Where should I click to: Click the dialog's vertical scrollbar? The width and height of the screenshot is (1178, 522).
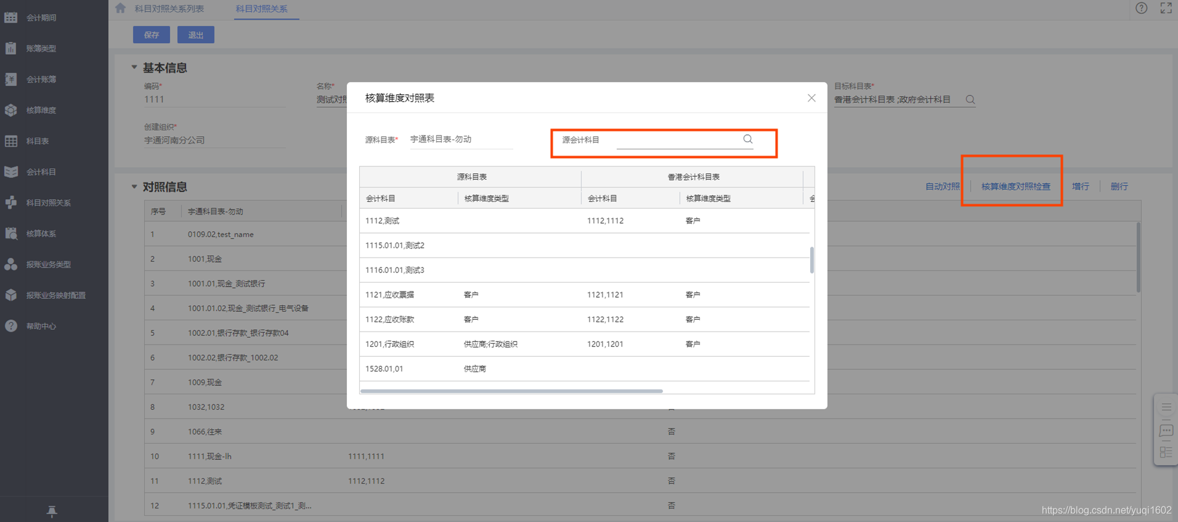coord(812,259)
